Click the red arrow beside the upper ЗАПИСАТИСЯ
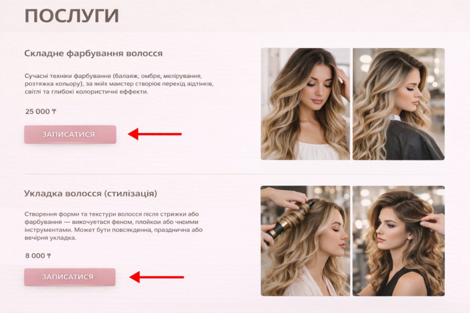The width and height of the screenshot is (470, 313). (x=155, y=134)
